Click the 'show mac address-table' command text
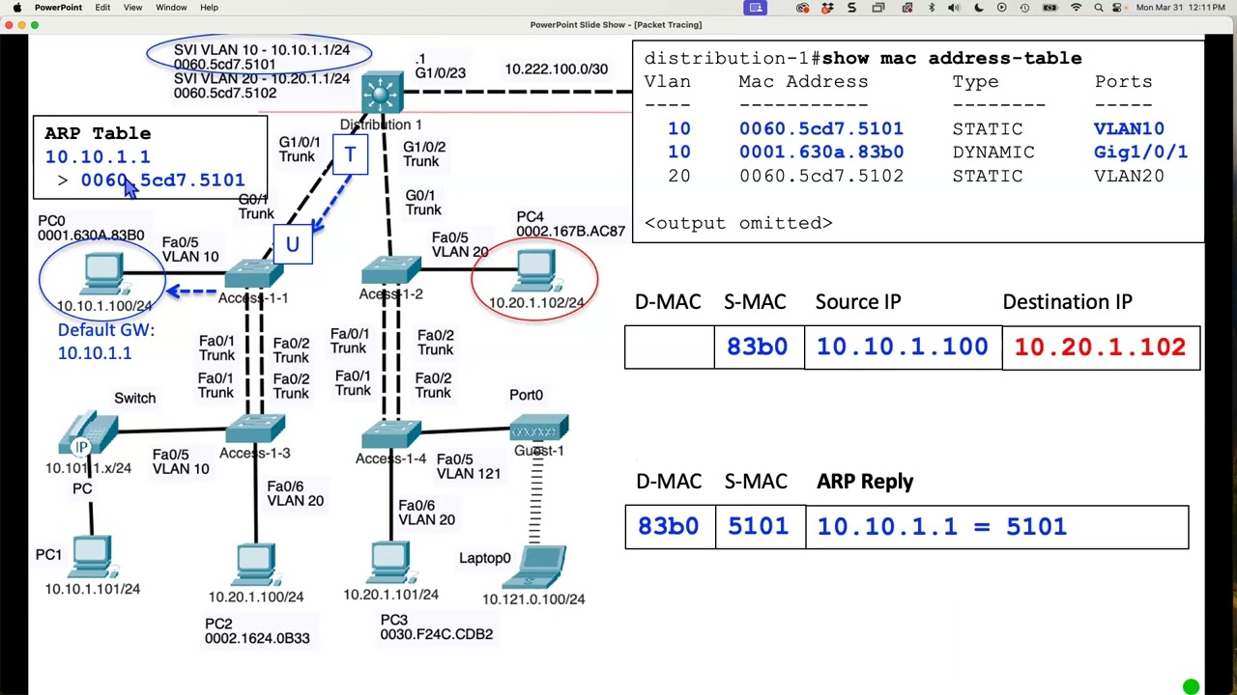The width and height of the screenshot is (1237, 695). (952, 59)
